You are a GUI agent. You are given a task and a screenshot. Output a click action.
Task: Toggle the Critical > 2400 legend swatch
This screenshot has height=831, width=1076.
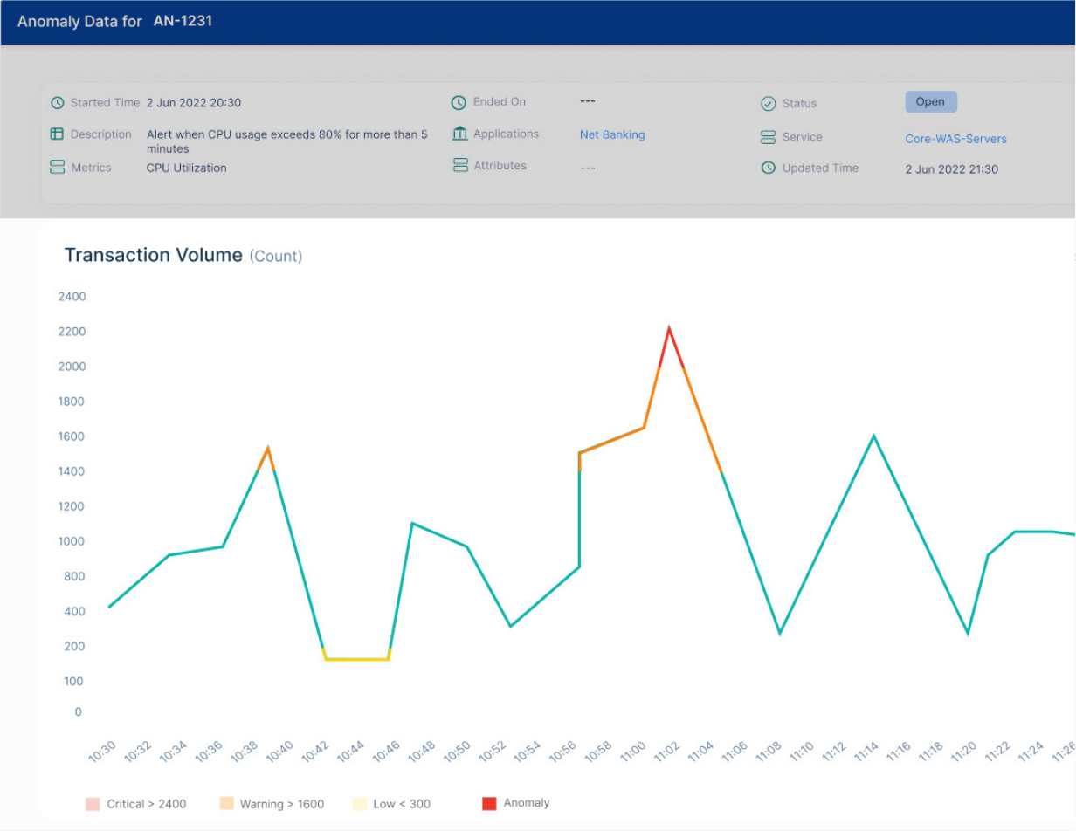click(93, 804)
